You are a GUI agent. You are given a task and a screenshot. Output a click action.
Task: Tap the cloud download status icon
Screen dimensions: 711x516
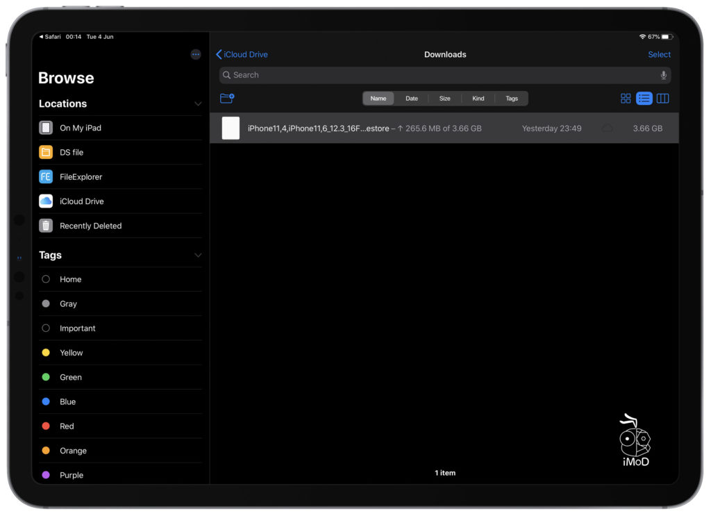pyautogui.click(x=607, y=128)
